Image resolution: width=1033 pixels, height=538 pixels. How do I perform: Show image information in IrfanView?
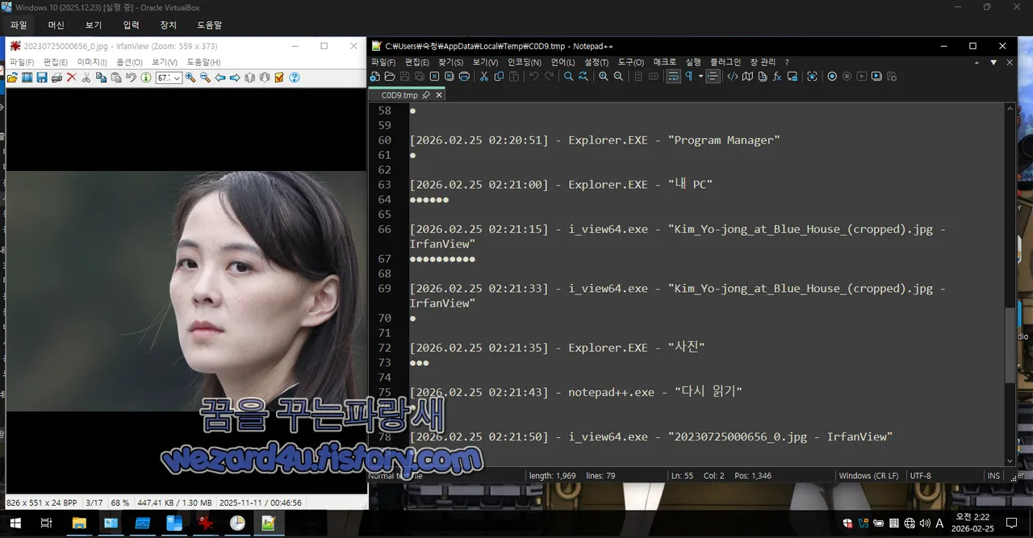pos(145,77)
